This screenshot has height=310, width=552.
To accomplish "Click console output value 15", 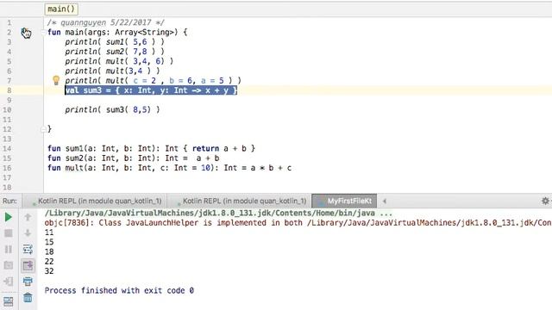I will [x=49, y=242].
